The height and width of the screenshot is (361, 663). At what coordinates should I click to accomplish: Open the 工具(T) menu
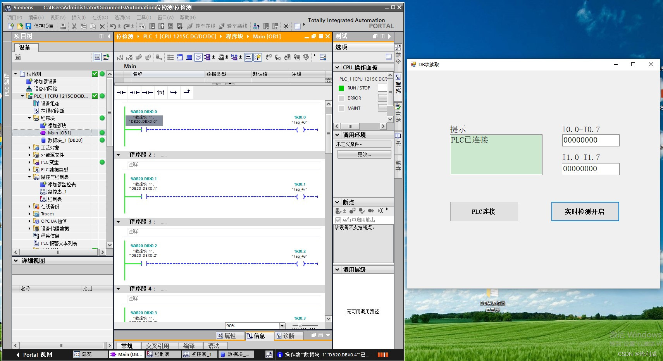144,17
